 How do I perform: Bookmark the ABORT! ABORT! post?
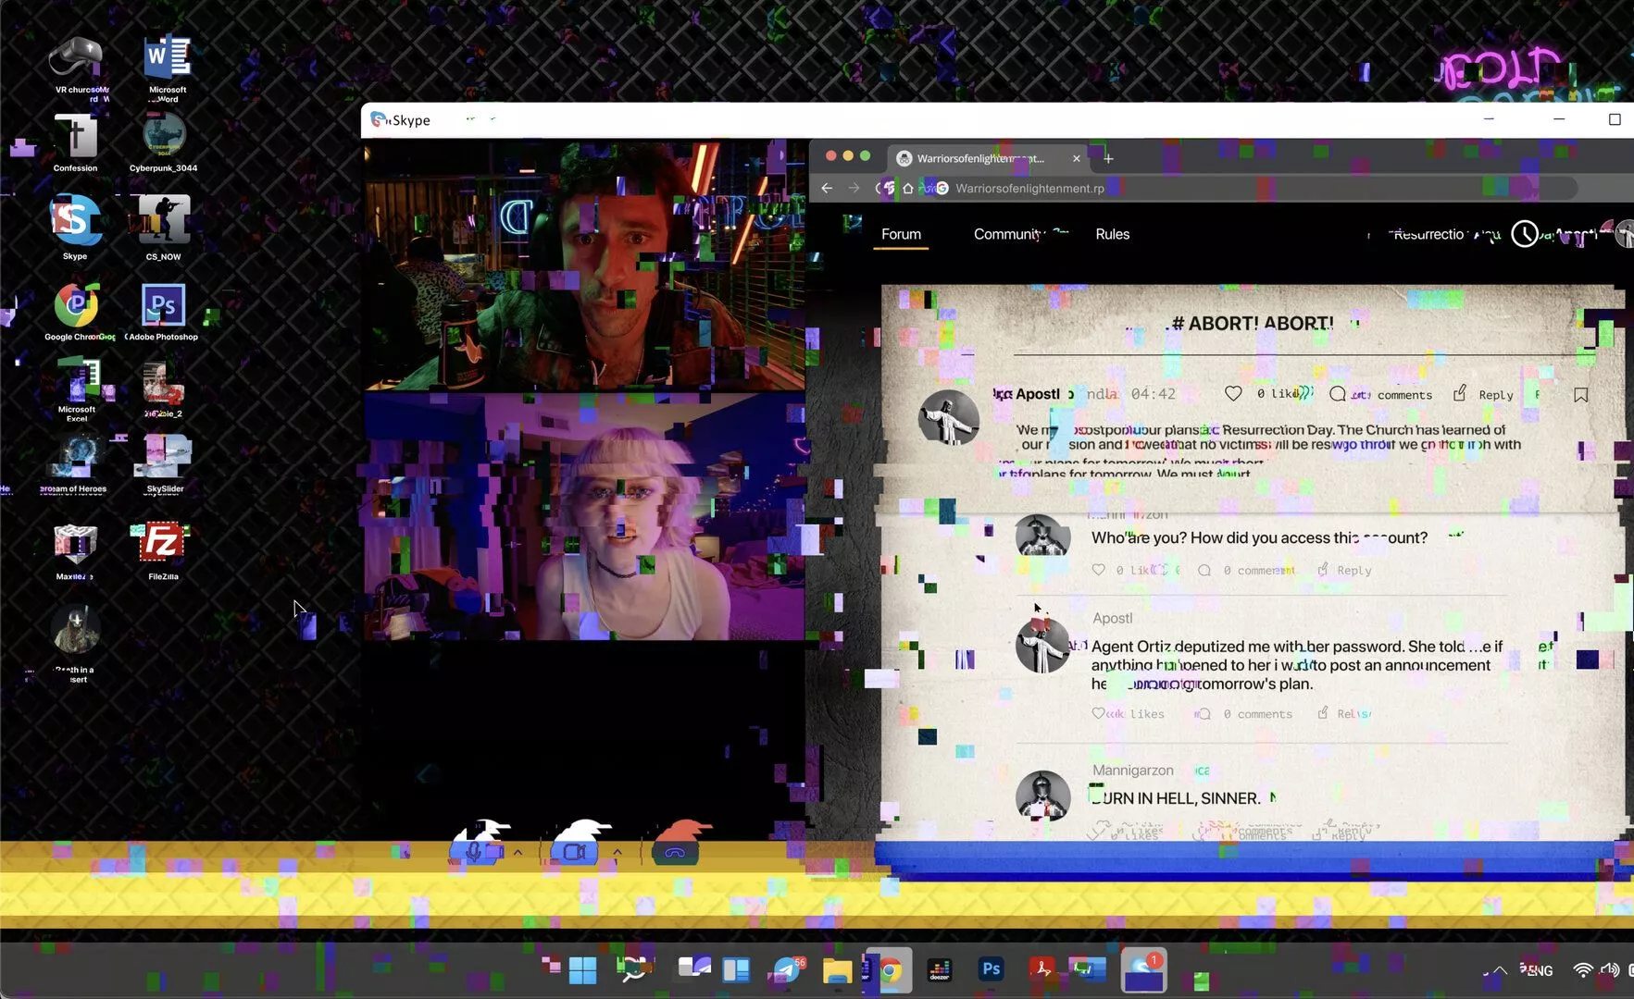(x=1581, y=395)
